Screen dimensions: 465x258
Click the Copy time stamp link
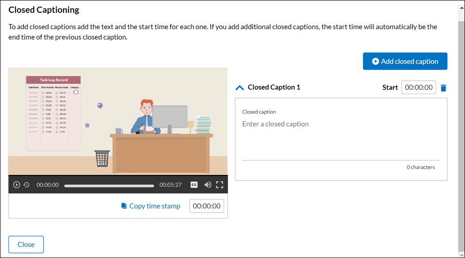point(155,206)
